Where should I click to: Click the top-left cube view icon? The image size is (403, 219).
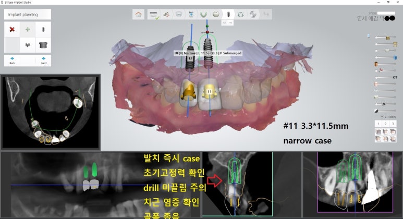pos(378,132)
